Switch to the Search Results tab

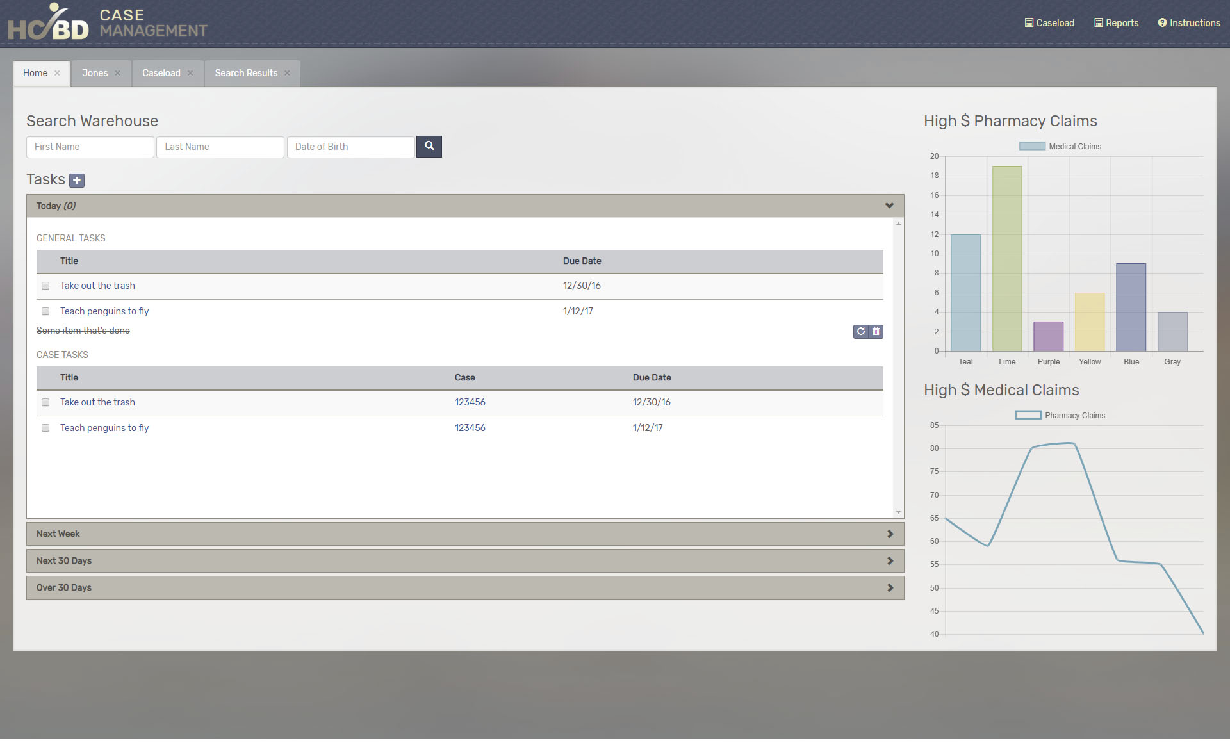pyautogui.click(x=246, y=73)
